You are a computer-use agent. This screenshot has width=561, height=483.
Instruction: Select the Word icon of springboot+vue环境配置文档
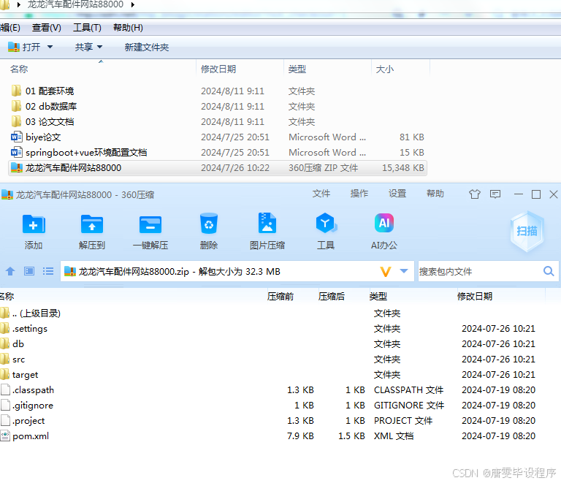point(17,153)
